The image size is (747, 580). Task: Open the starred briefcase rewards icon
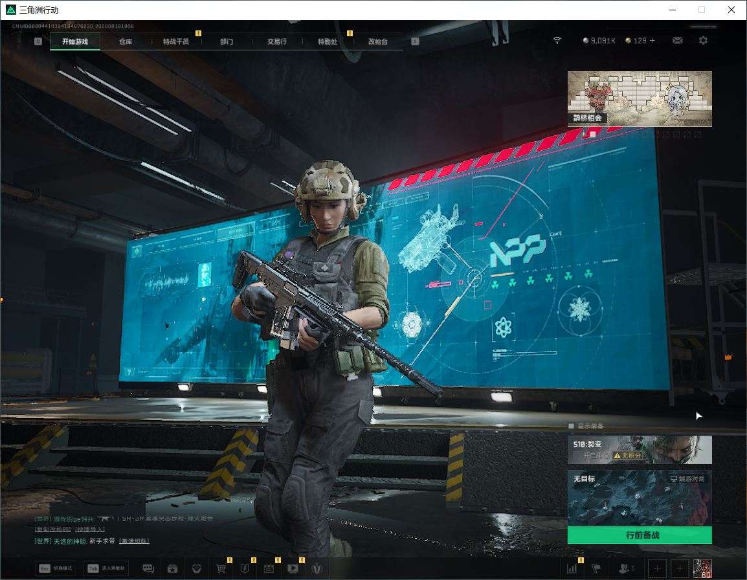click(172, 568)
